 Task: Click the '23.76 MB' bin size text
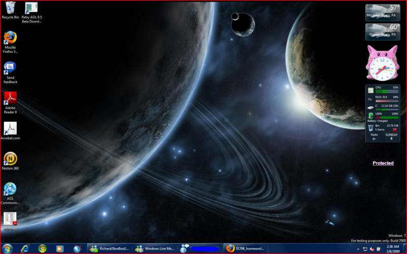pos(392,125)
